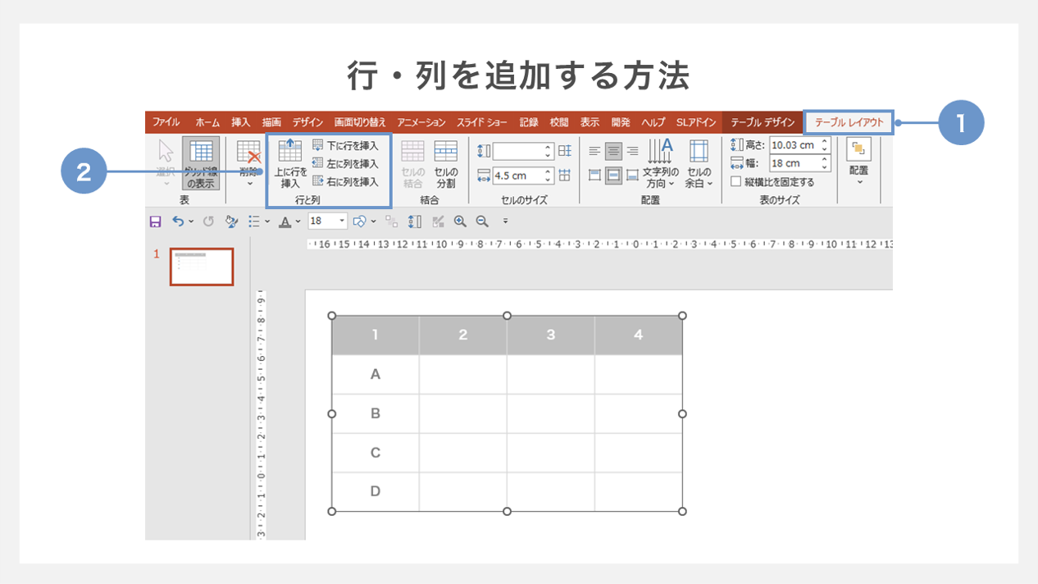Split cells with セルの分割
This screenshot has width=1038, height=584.
(x=445, y=163)
